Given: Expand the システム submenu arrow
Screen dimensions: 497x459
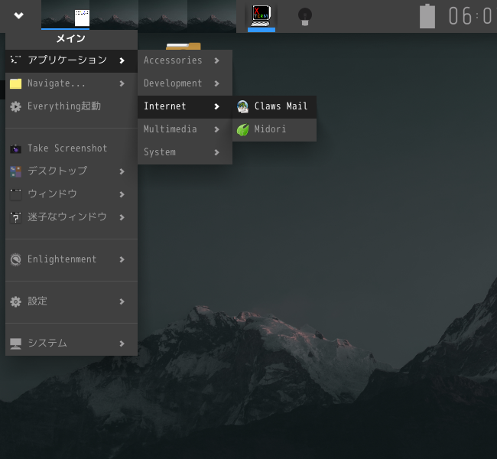Looking at the screenshot, I should (122, 343).
